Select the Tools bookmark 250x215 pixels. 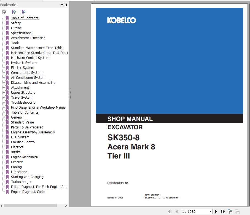click(15, 43)
